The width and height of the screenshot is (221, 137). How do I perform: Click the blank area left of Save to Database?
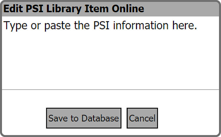coord(24,118)
